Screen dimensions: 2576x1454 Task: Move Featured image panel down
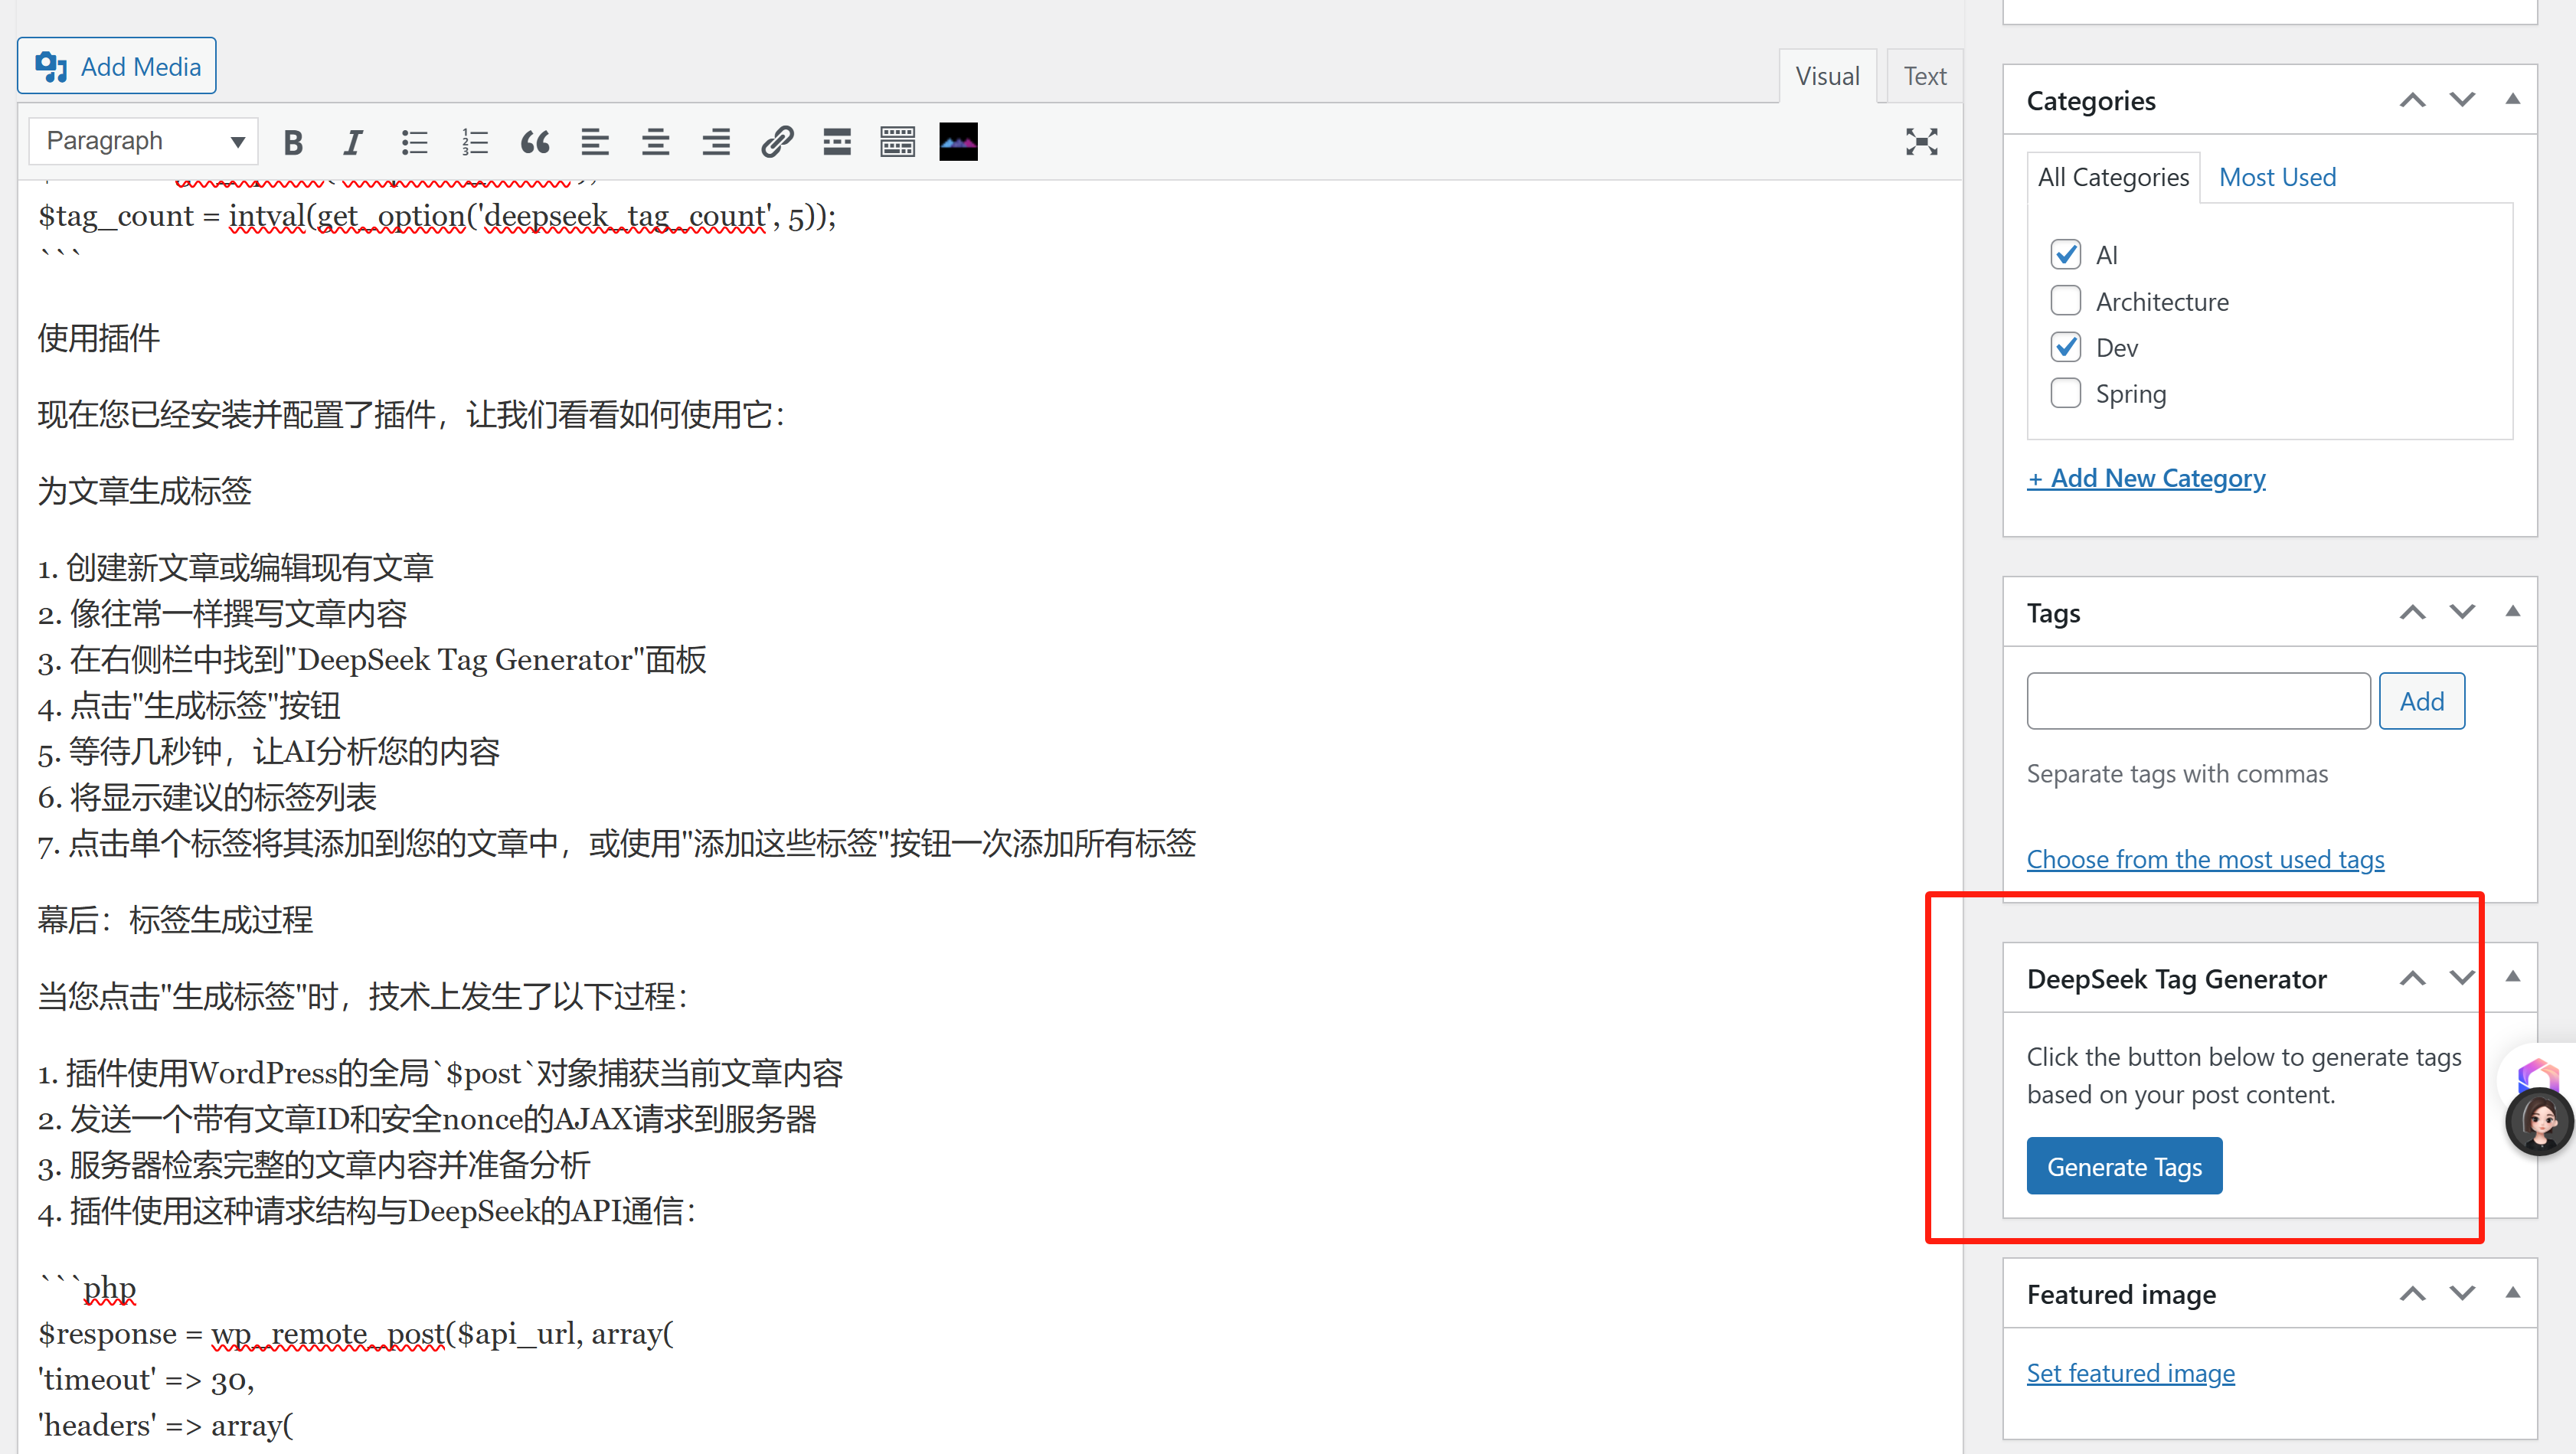(x=2462, y=1294)
